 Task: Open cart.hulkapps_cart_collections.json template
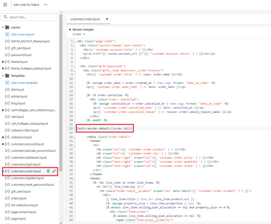pos(34,110)
